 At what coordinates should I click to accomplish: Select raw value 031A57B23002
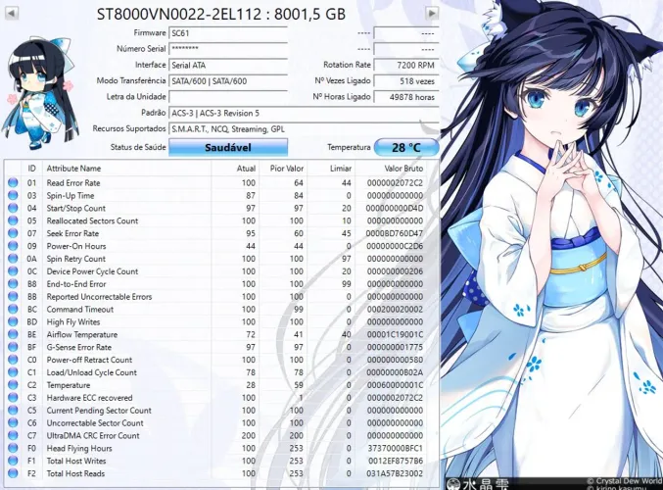tap(395, 473)
